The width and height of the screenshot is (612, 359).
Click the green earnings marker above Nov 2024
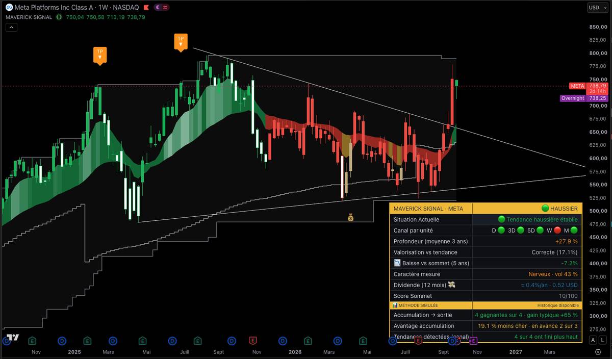(32, 340)
